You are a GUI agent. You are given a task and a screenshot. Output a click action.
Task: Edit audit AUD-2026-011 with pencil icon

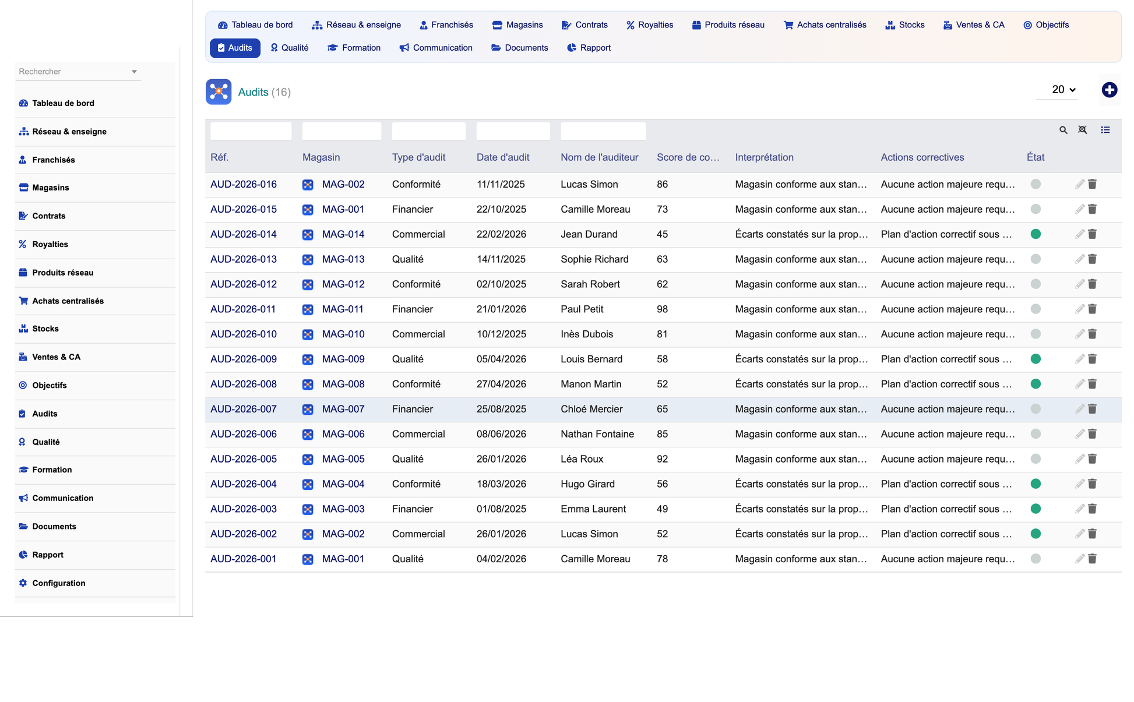1079,309
